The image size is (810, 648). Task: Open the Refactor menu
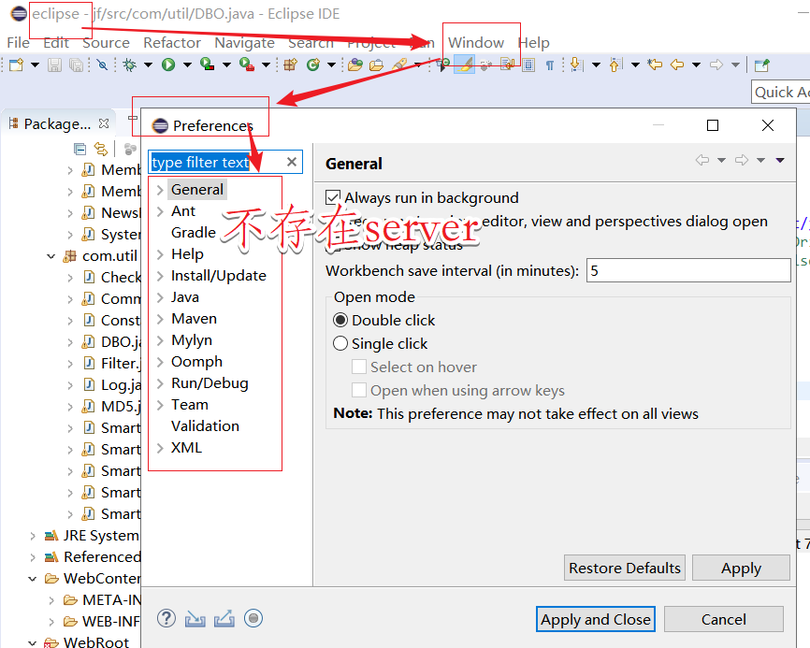(x=172, y=43)
